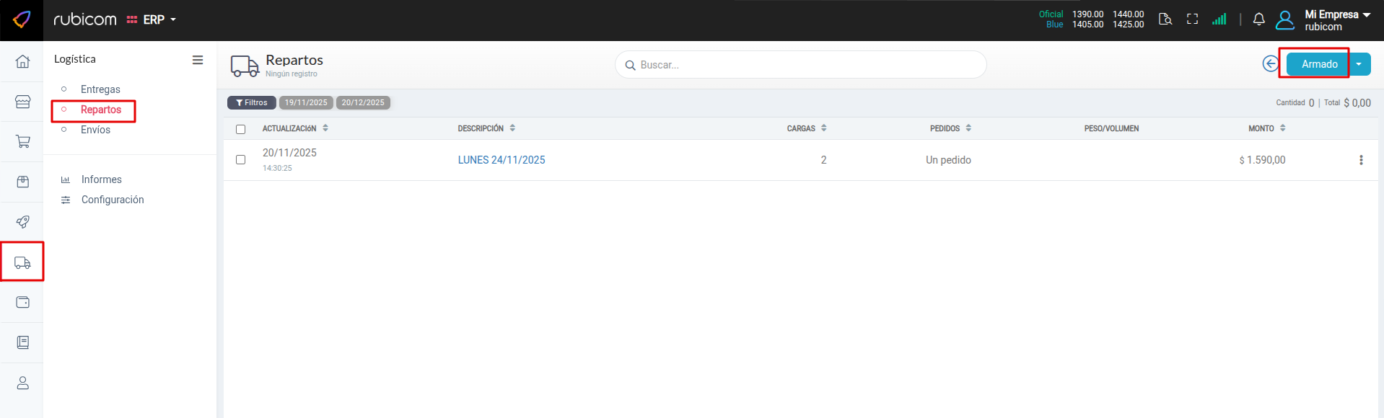1384x418 pixels.
Task: Click the Armado button
Action: (x=1318, y=64)
